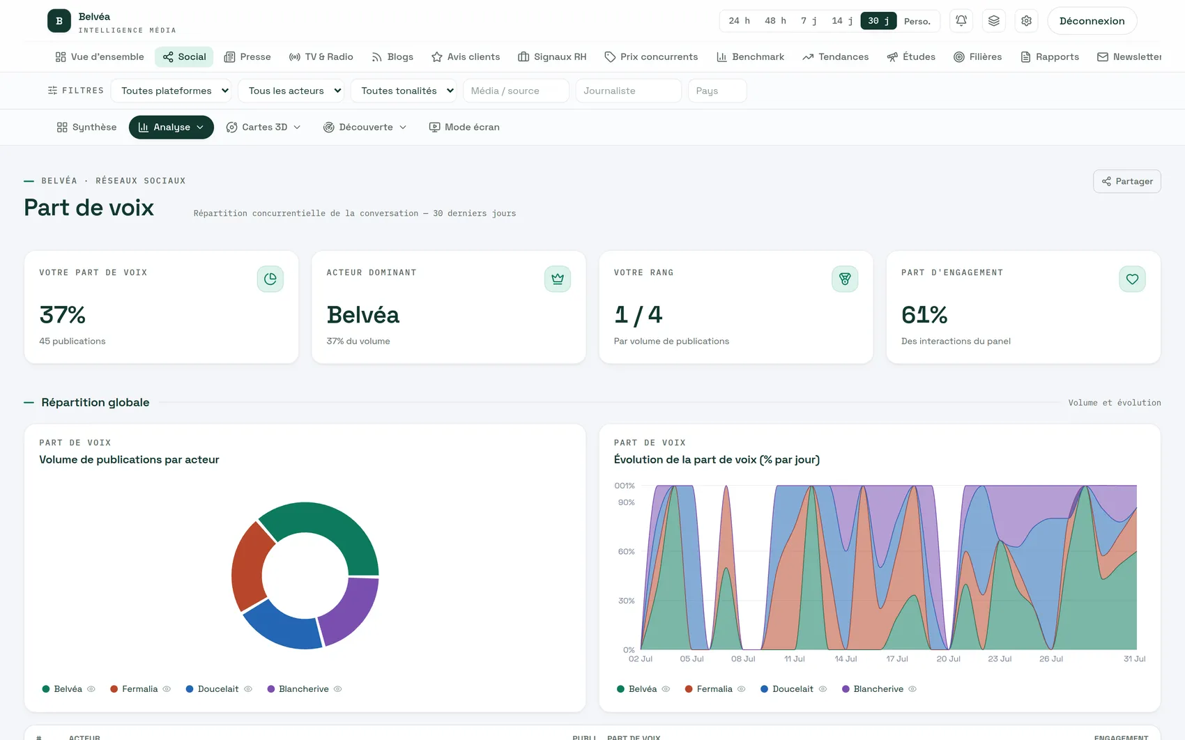Focus the Média / source field
The width and height of the screenshot is (1185, 740).
(x=516, y=91)
